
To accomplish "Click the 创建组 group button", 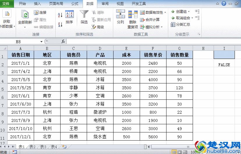I will pyautogui.click(x=179, y=12).
